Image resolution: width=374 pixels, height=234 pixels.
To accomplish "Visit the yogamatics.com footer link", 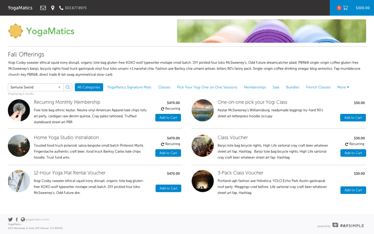I will click(x=37, y=219).
